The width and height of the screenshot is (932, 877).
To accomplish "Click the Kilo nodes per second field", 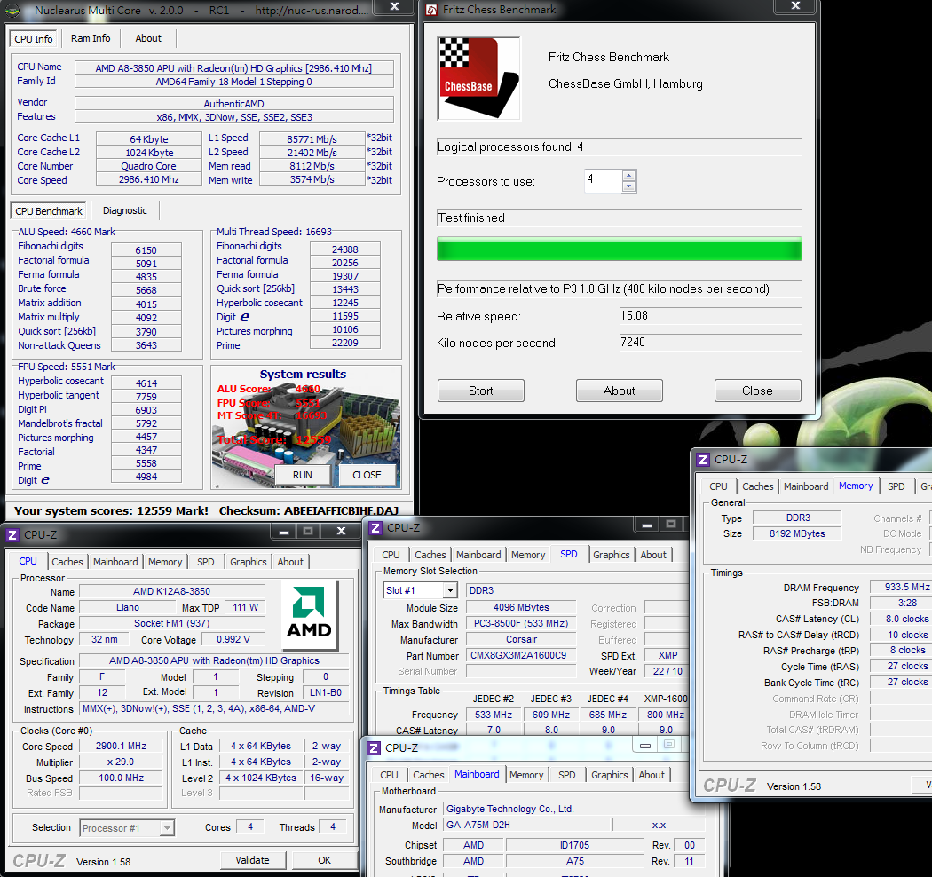I will click(x=710, y=343).
